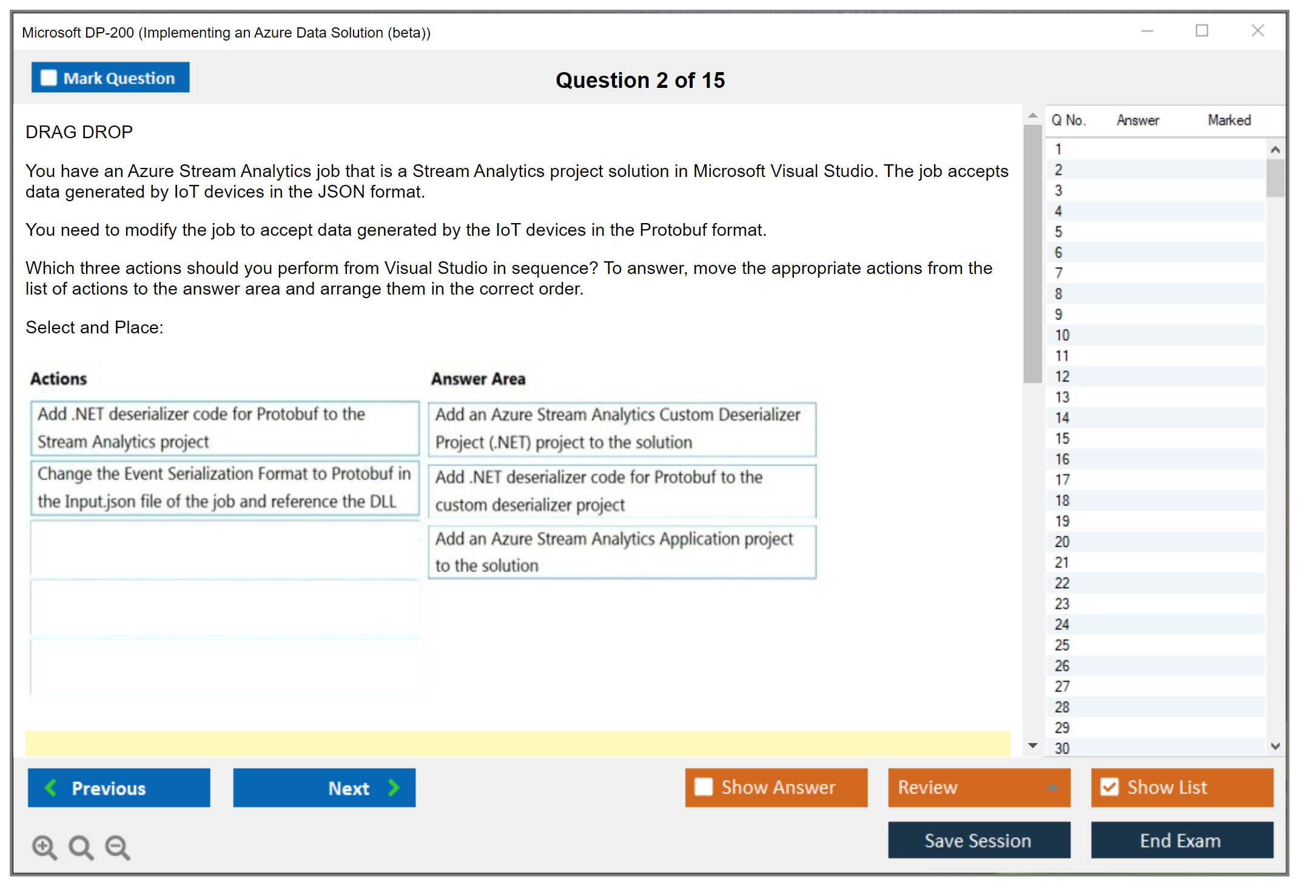This screenshot has height=891, width=1304.
Task: Uncheck the Show List checkbox
Action: pyautogui.click(x=1109, y=787)
